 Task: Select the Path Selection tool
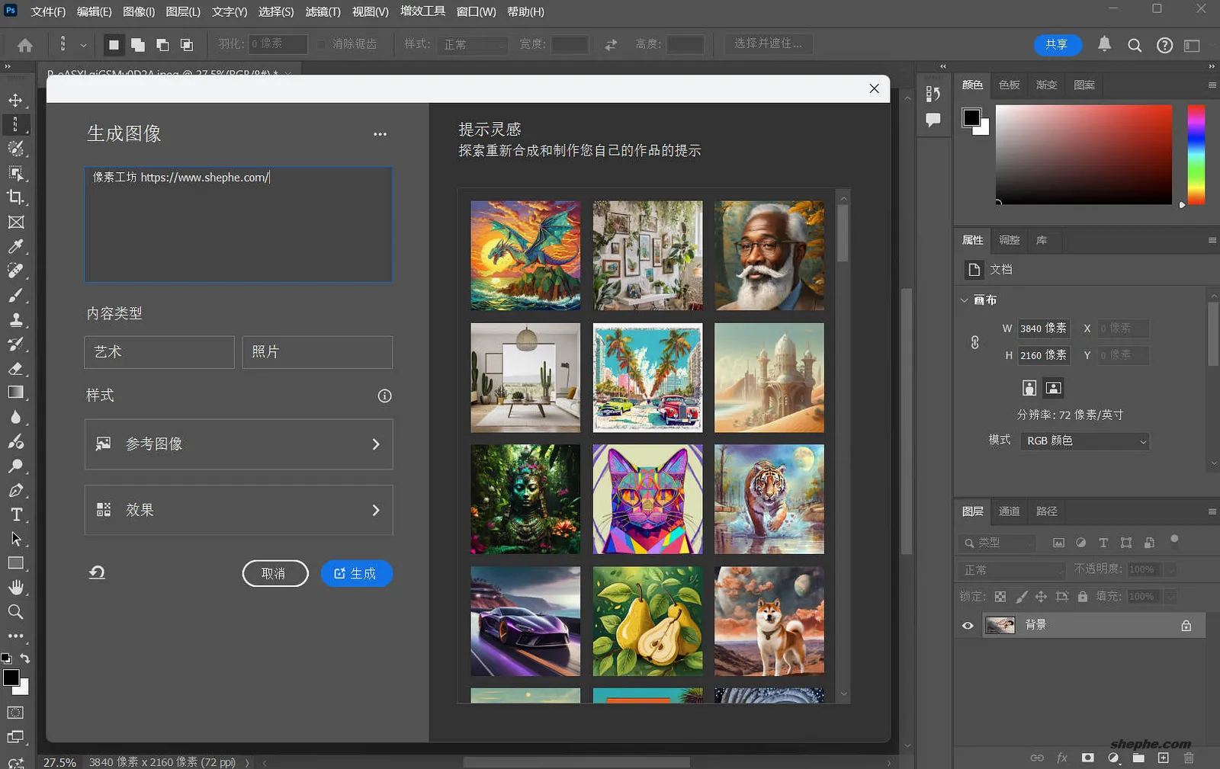coord(15,539)
